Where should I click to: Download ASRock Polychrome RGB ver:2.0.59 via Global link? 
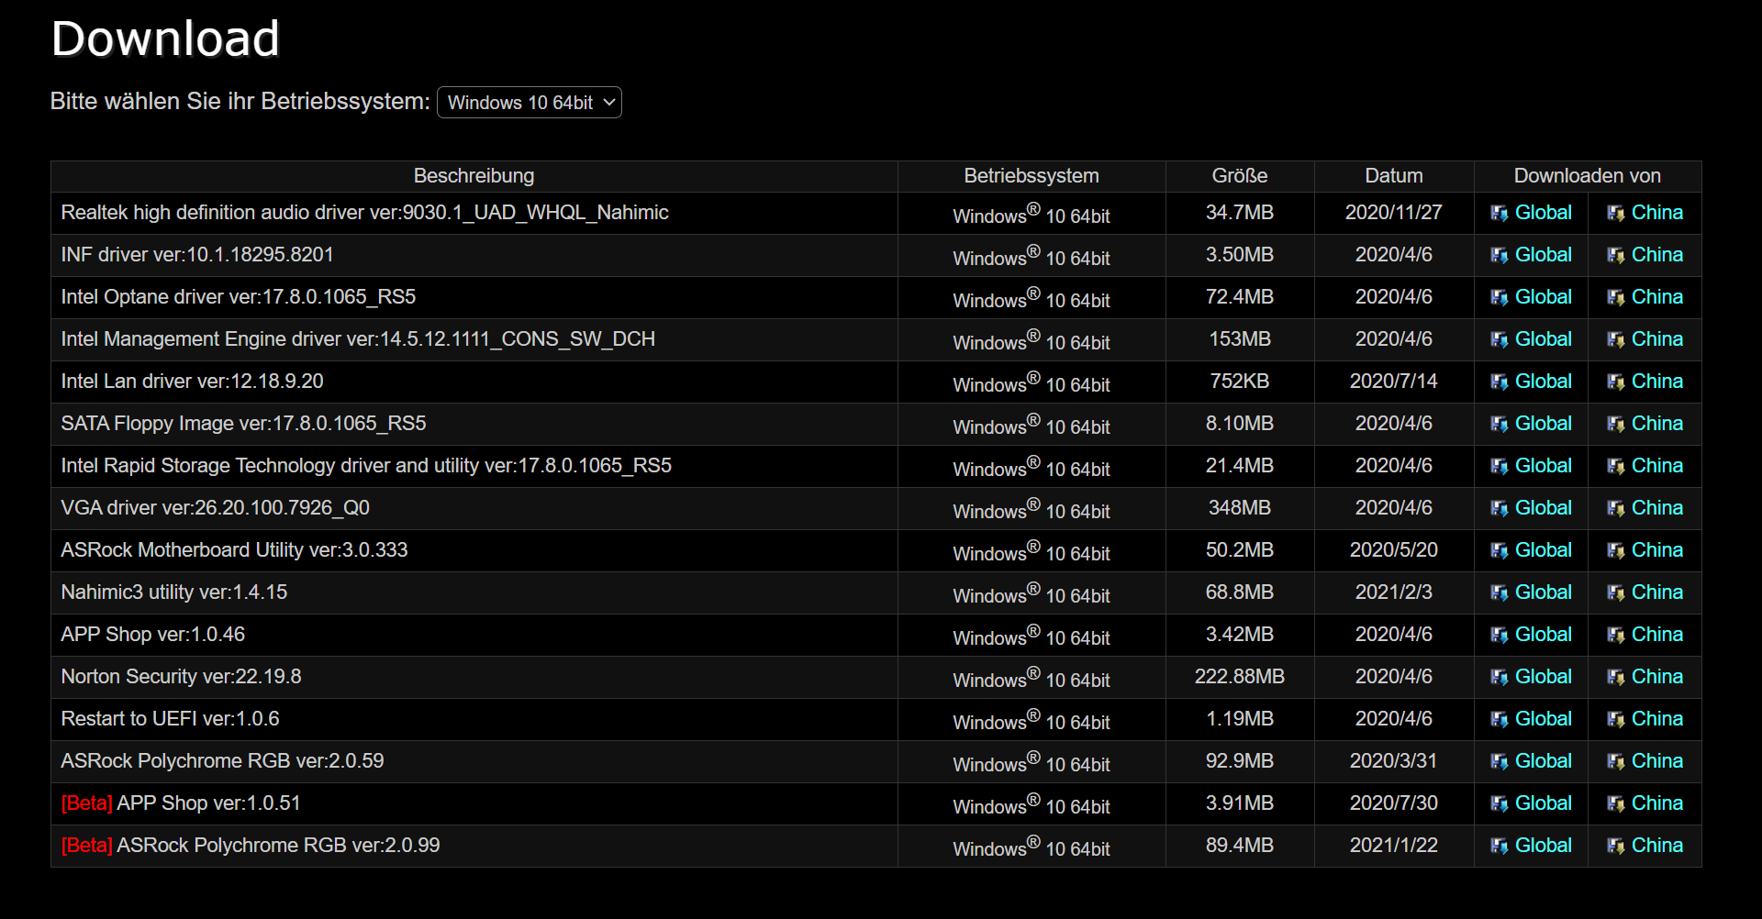[1543, 761]
